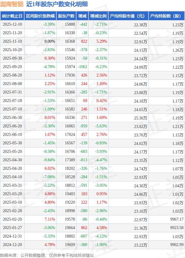Click the 2024-12-20 date in last row
This screenshot has height=258, width=185.
12,245
